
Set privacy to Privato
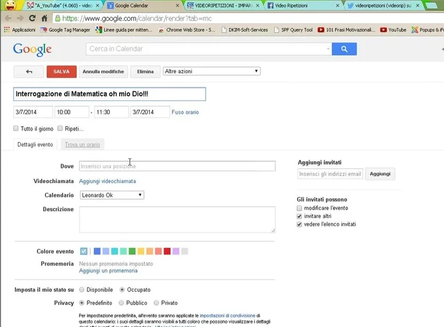(156, 303)
